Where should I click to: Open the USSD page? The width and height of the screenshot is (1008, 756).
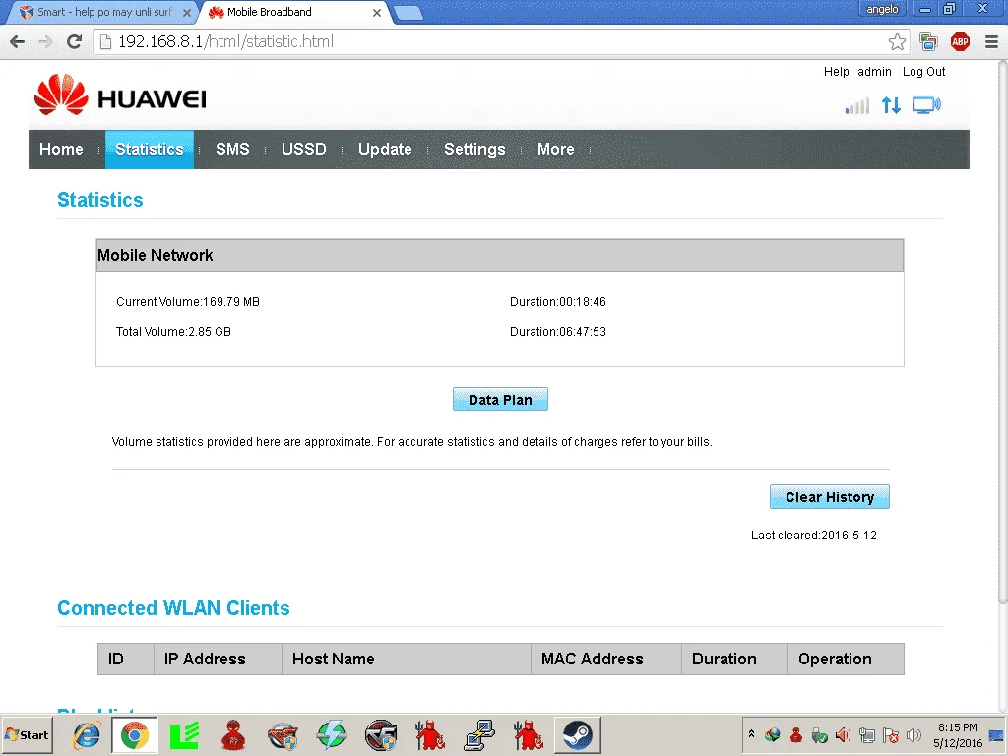click(303, 150)
